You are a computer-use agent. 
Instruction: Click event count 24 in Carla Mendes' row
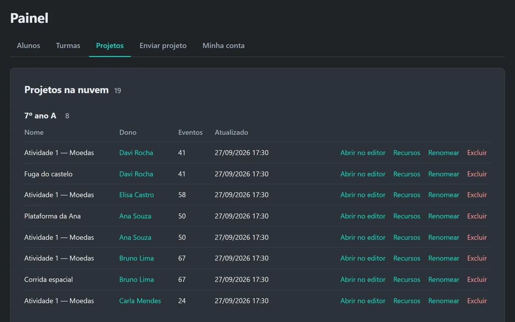click(x=182, y=301)
